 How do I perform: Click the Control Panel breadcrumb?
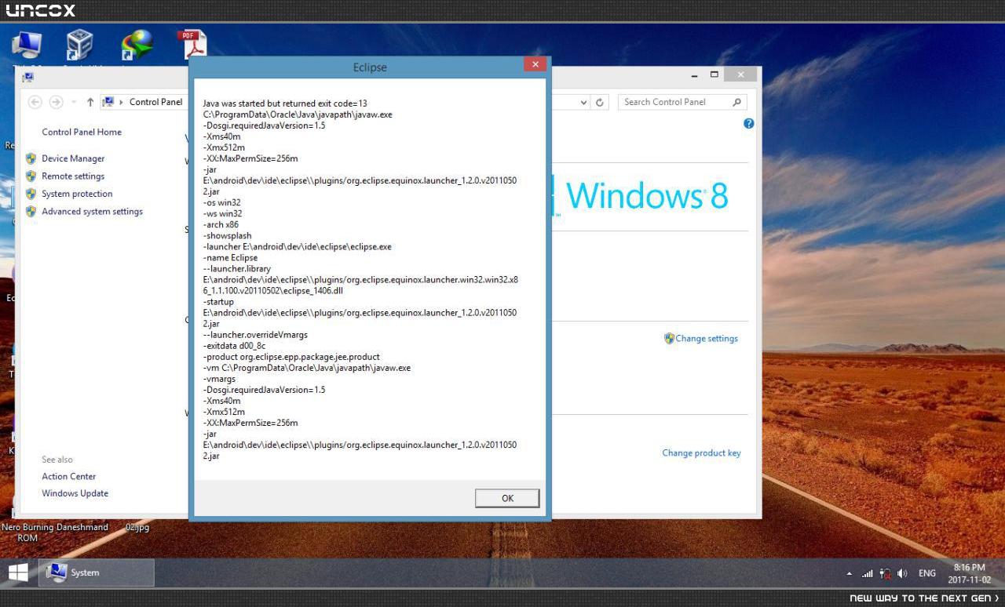pyautogui.click(x=155, y=102)
